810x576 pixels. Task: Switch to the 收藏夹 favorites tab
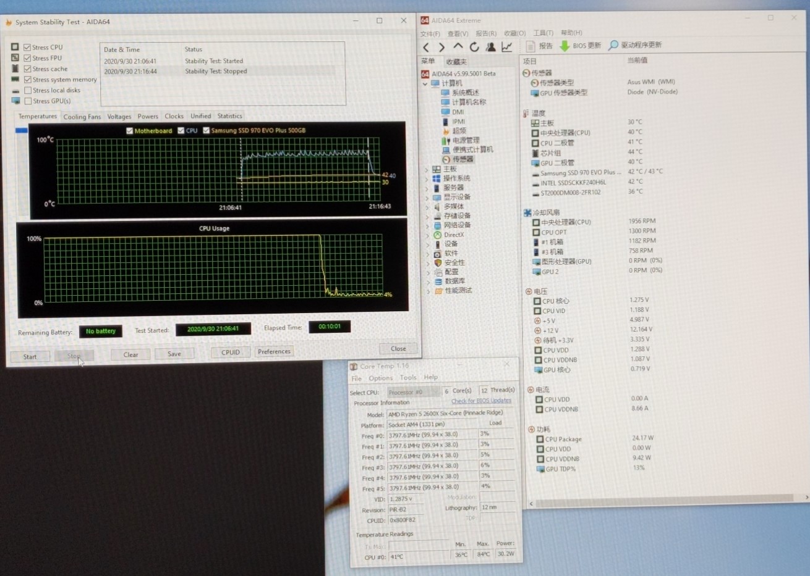(456, 62)
